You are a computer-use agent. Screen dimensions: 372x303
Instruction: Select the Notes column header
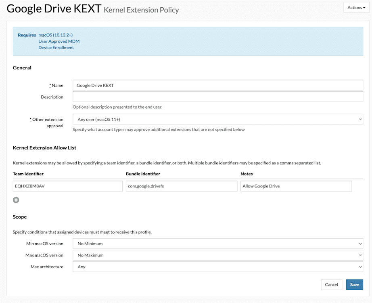tap(247, 174)
